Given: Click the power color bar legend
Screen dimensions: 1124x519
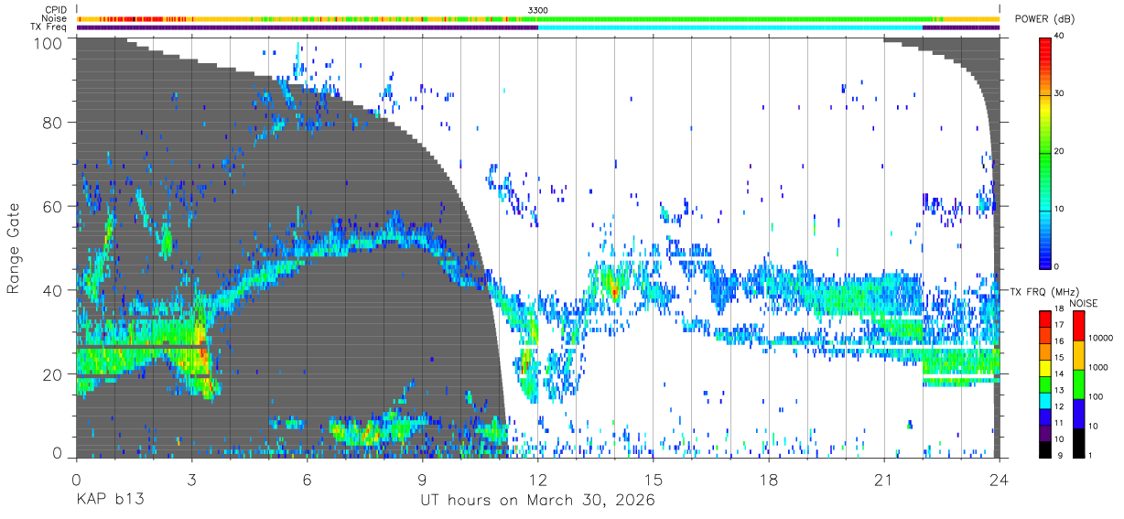Looking at the screenshot, I should 1045,152.
